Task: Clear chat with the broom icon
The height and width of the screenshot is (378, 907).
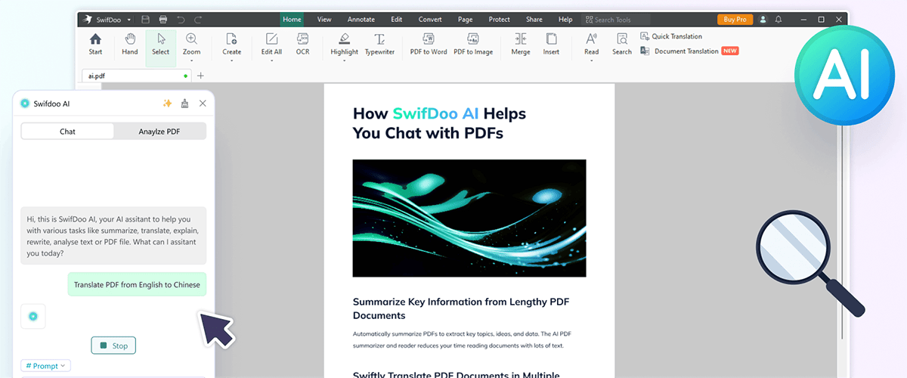Action: [x=185, y=104]
